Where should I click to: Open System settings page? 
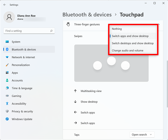(29, 42)
